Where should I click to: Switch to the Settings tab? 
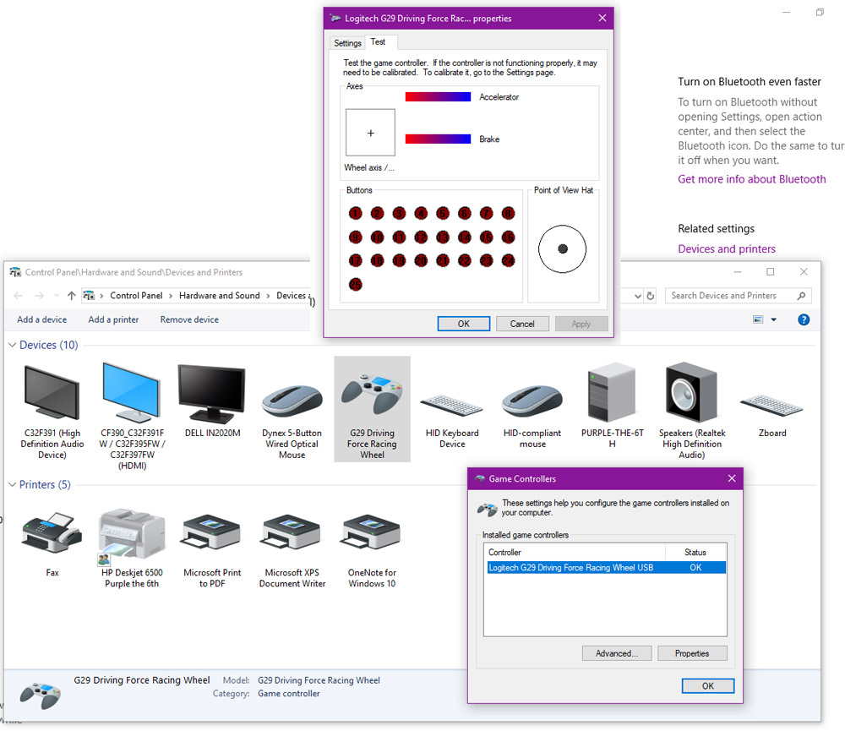coord(347,43)
